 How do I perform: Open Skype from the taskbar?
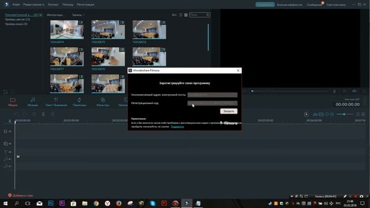point(153,203)
